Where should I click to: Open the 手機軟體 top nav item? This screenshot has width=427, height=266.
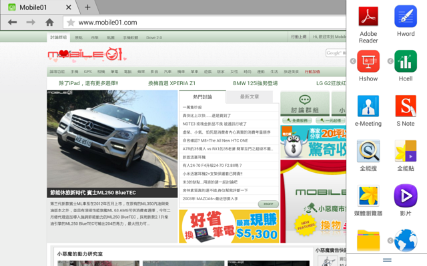click(131, 38)
